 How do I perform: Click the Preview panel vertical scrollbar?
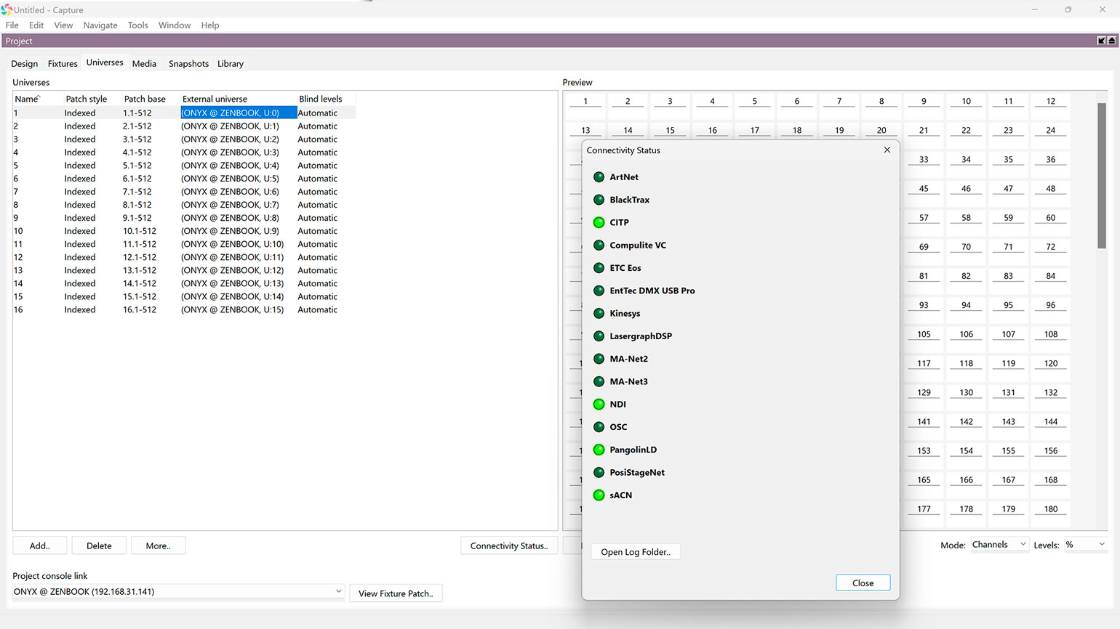coord(1101,175)
